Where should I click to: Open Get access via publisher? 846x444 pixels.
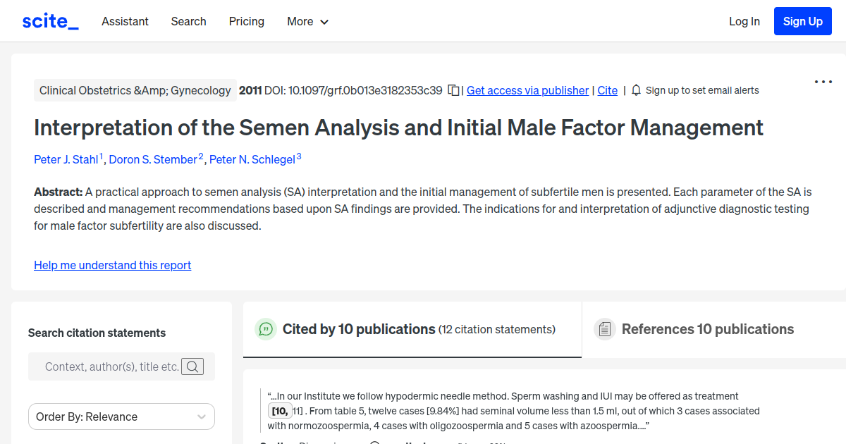click(527, 90)
